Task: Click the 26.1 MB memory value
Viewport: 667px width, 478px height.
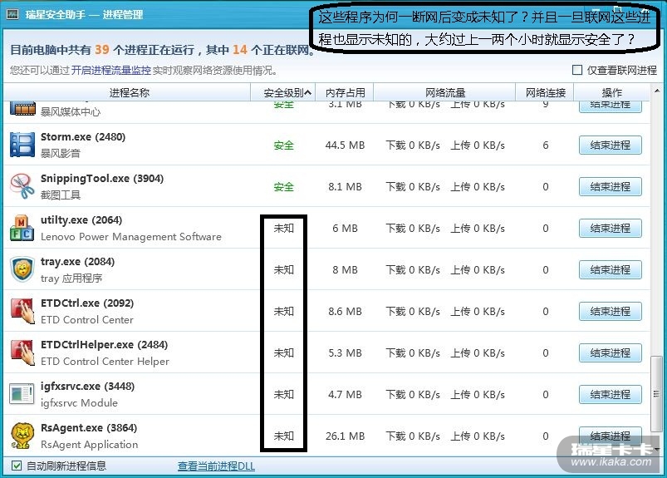Action: pos(345,436)
